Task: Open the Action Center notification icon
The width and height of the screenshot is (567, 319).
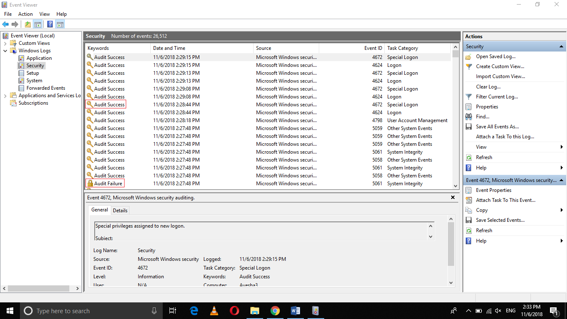Action: [554, 311]
